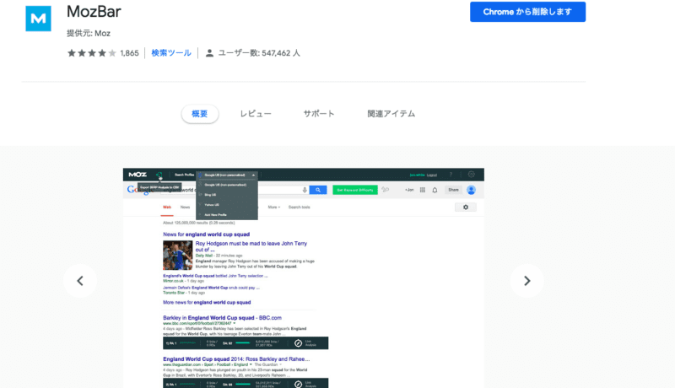This screenshot has height=388, width=675.
Task: Switch to the レビュー tab
Action: (256, 114)
